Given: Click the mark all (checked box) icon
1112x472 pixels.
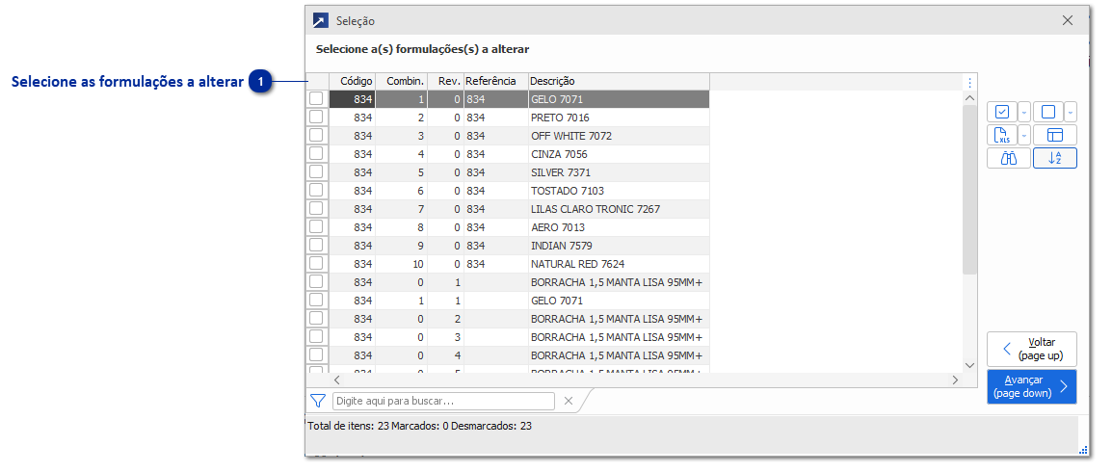Looking at the screenshot, I should pyautogui.click(x=1001, y=112).
